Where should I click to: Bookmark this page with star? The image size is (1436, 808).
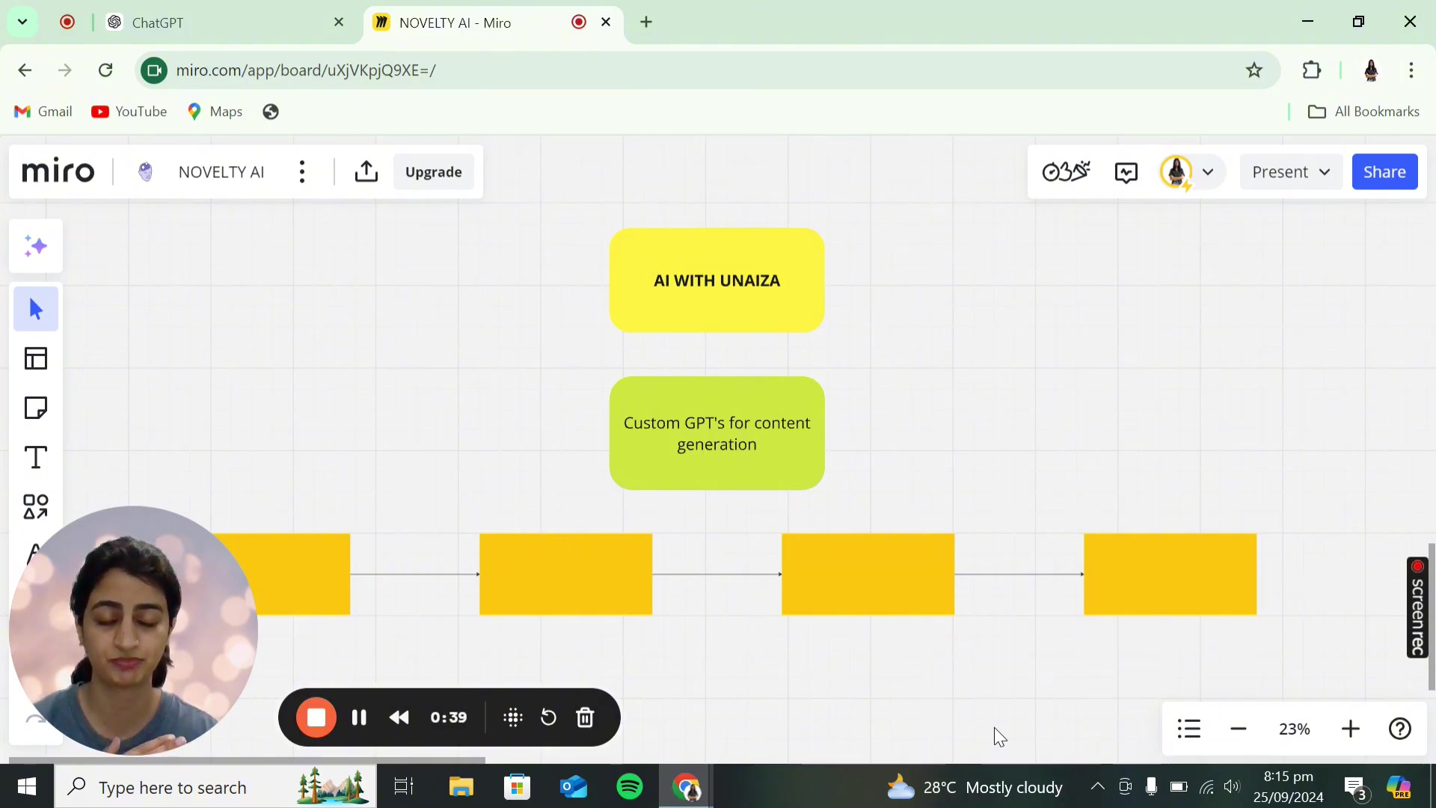[1254, 70]
